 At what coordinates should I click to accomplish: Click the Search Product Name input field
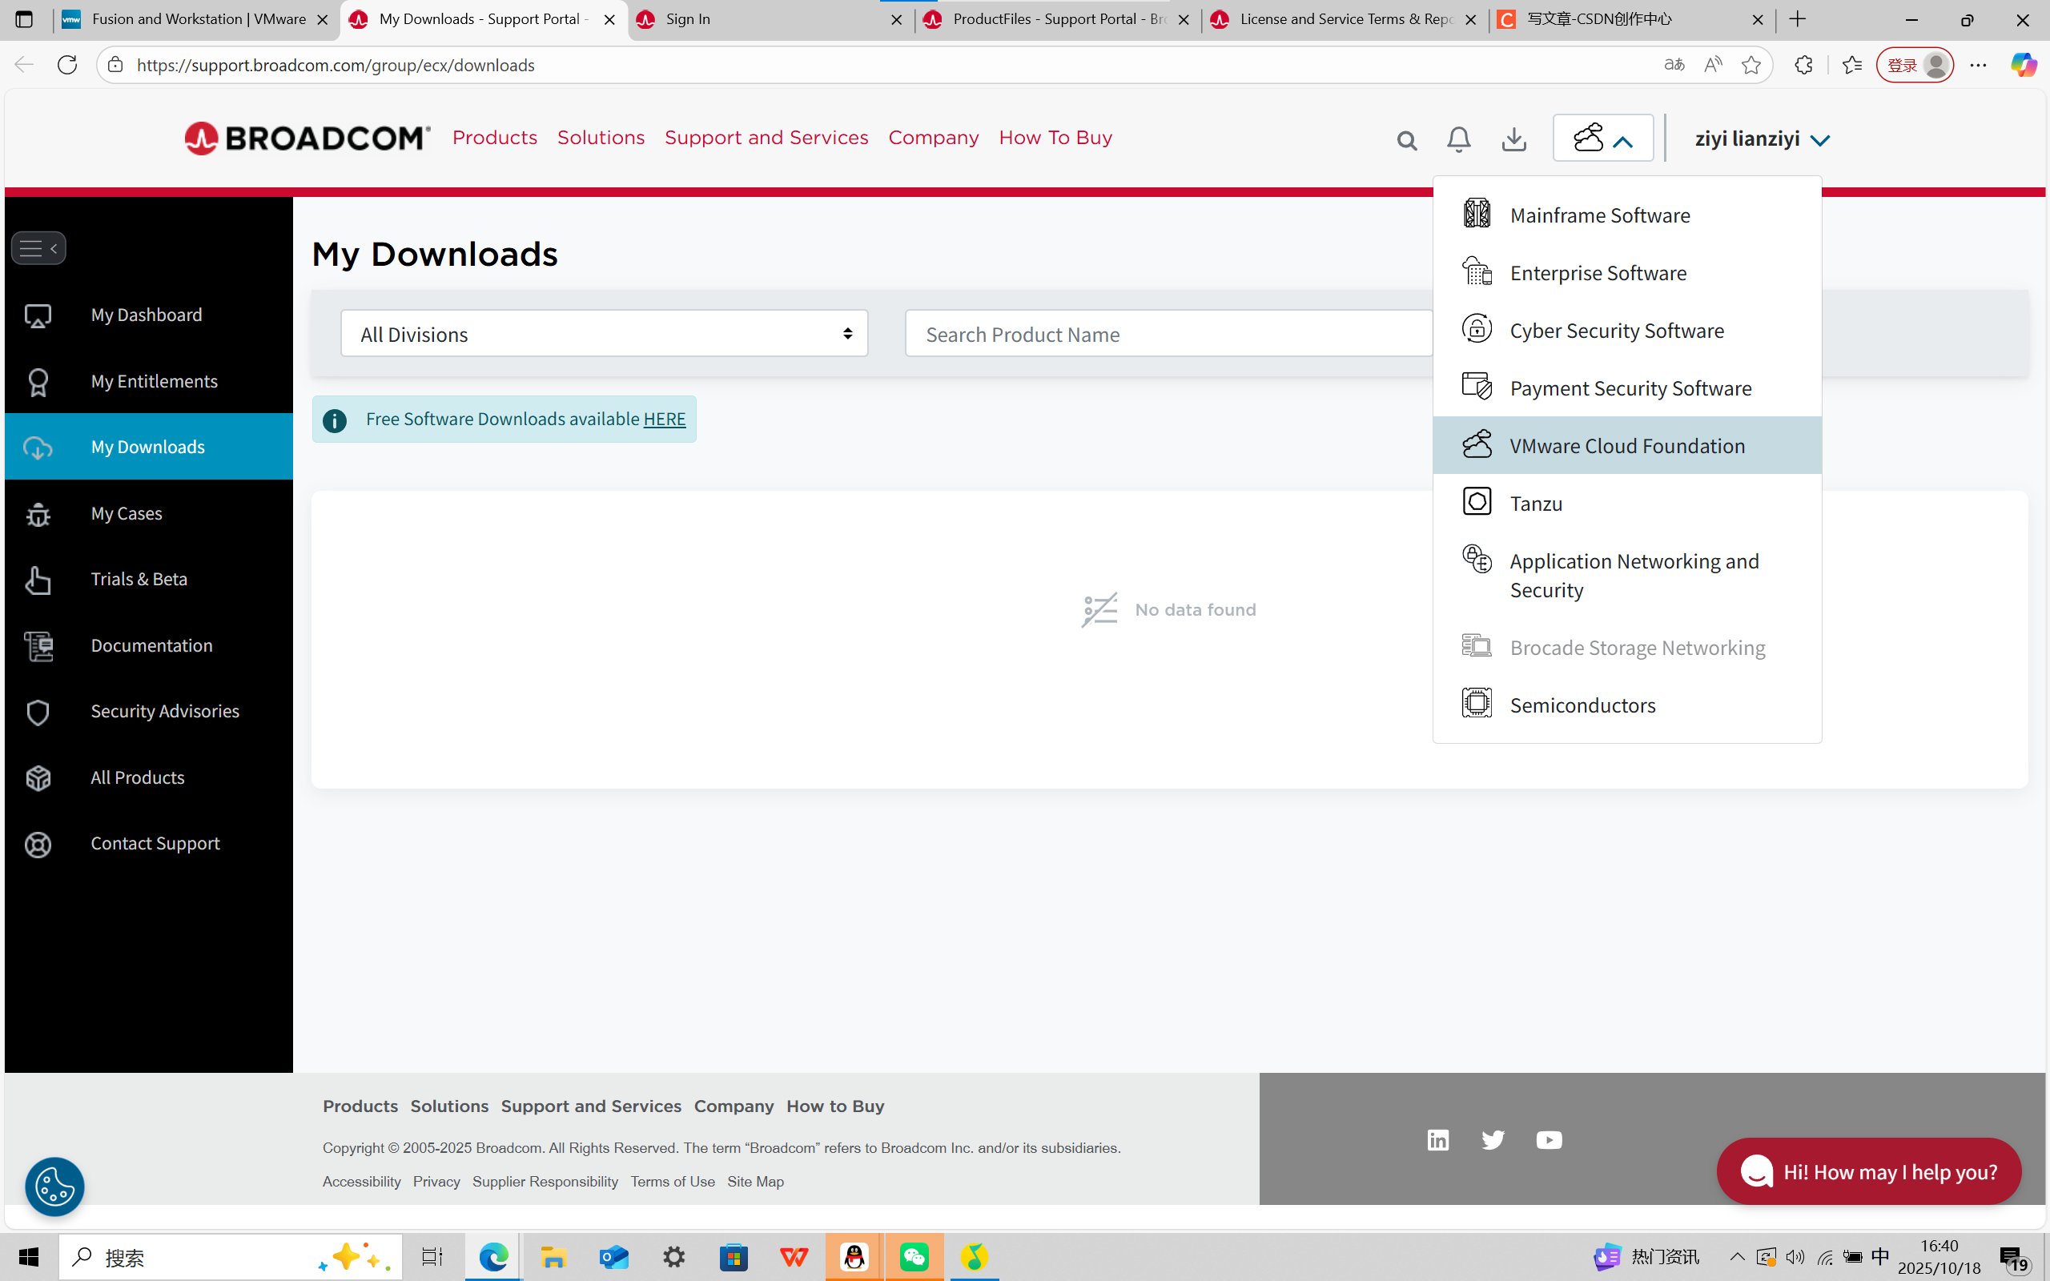coord(1169,333)
